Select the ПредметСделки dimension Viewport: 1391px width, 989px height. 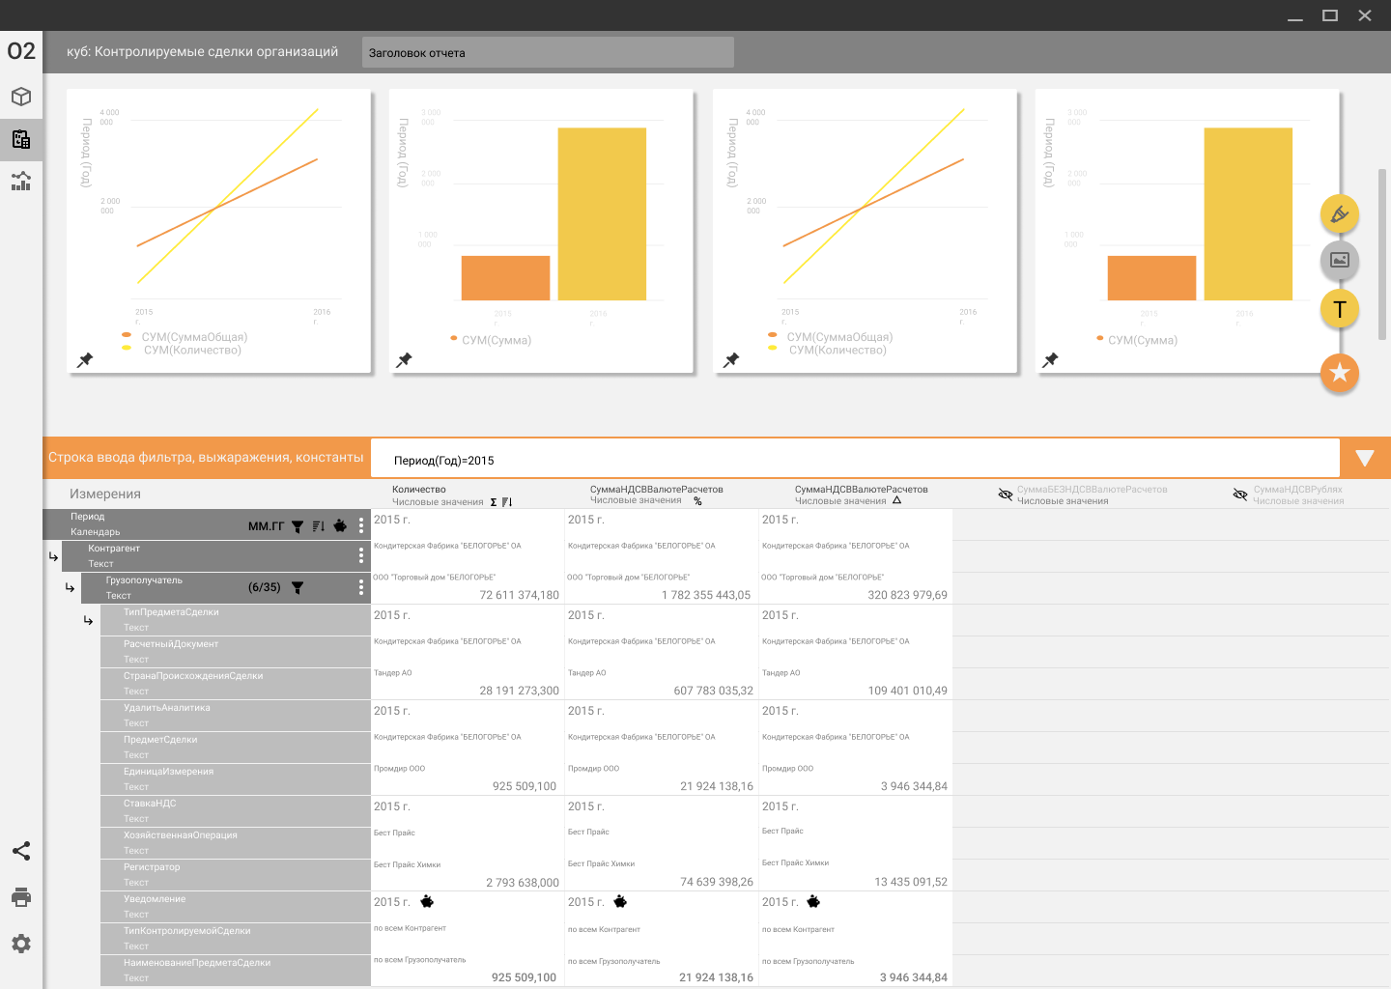tap(236, 748)
